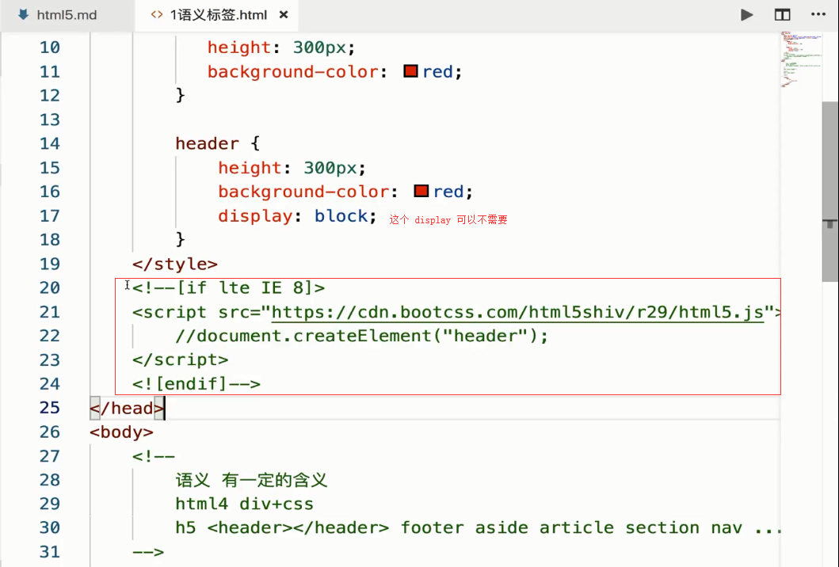Click the <script opening tag on line 21
This screenshot has height=567, width=839.
(x=170, y=312)
